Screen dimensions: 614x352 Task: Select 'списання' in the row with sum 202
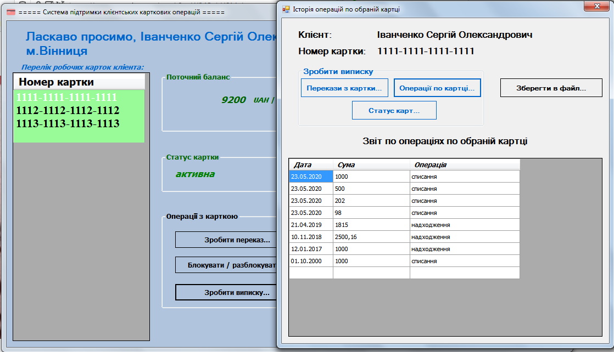pos(465,201)
